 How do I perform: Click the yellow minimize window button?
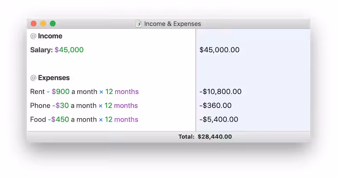pyautogui.click(x=43, y=24)
